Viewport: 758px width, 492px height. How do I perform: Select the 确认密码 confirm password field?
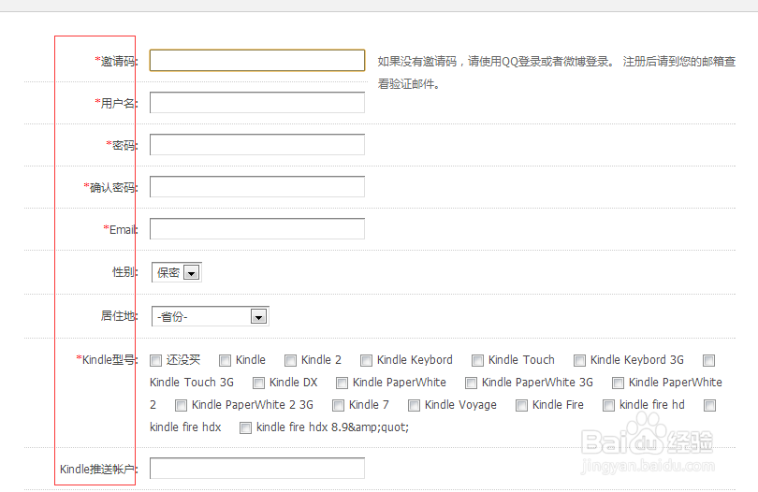[x=257, y=186]
